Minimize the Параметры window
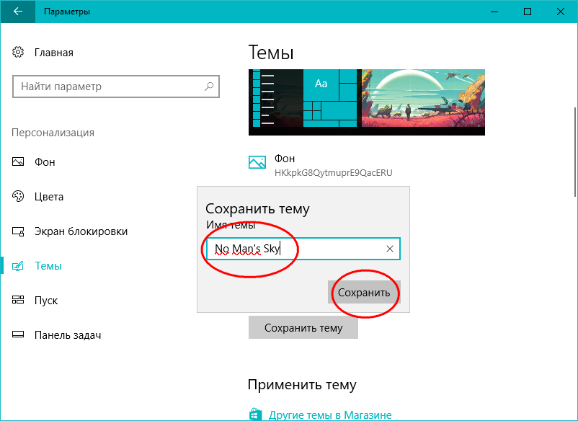The image size is (578, 421). pos(494,12)
